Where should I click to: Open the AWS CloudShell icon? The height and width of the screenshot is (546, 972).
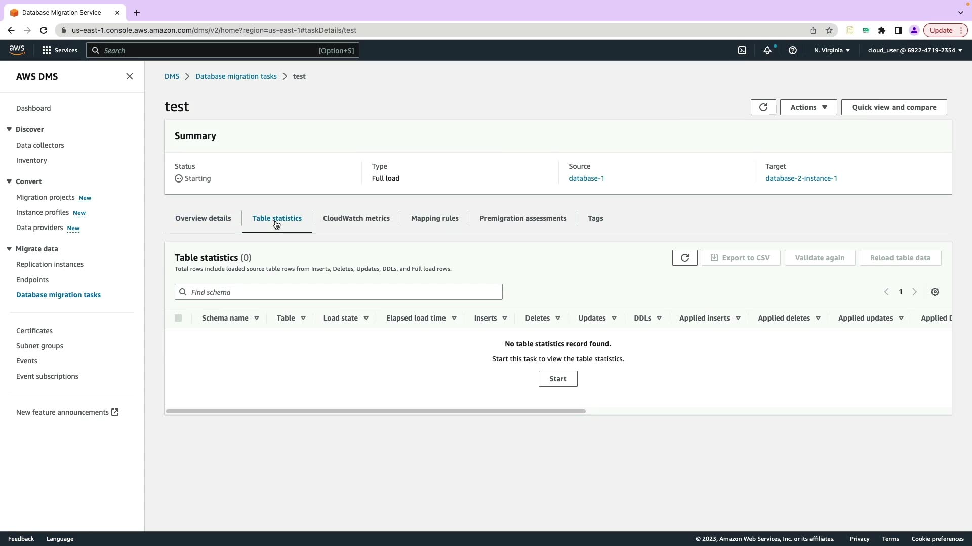pos(742,50)
